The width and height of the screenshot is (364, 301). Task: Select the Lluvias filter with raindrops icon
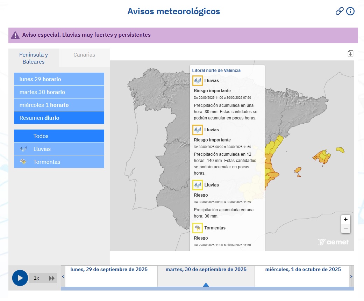click(59, 149)
